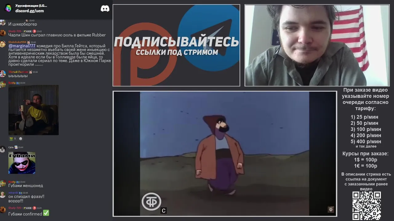The image size is (394, 221).
Task: Click the tariff line 3) 100 р/мин
Action: pos(366,129)
